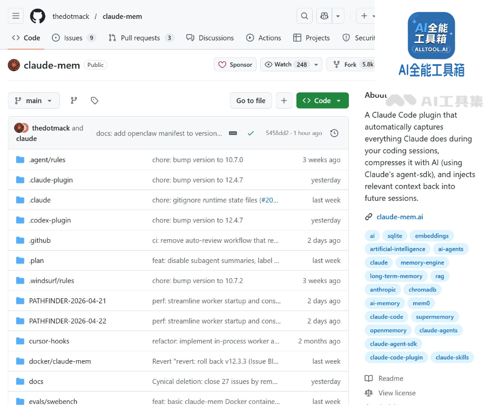Click the Fork button
Viewport: 486px width, 405px height.
click(x=350, y=64)
